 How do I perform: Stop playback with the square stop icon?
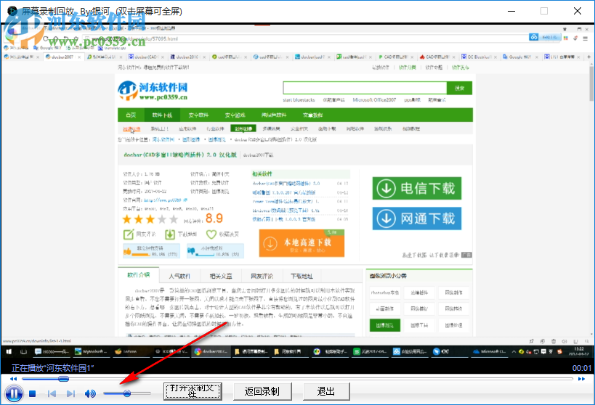coord(32,394)
